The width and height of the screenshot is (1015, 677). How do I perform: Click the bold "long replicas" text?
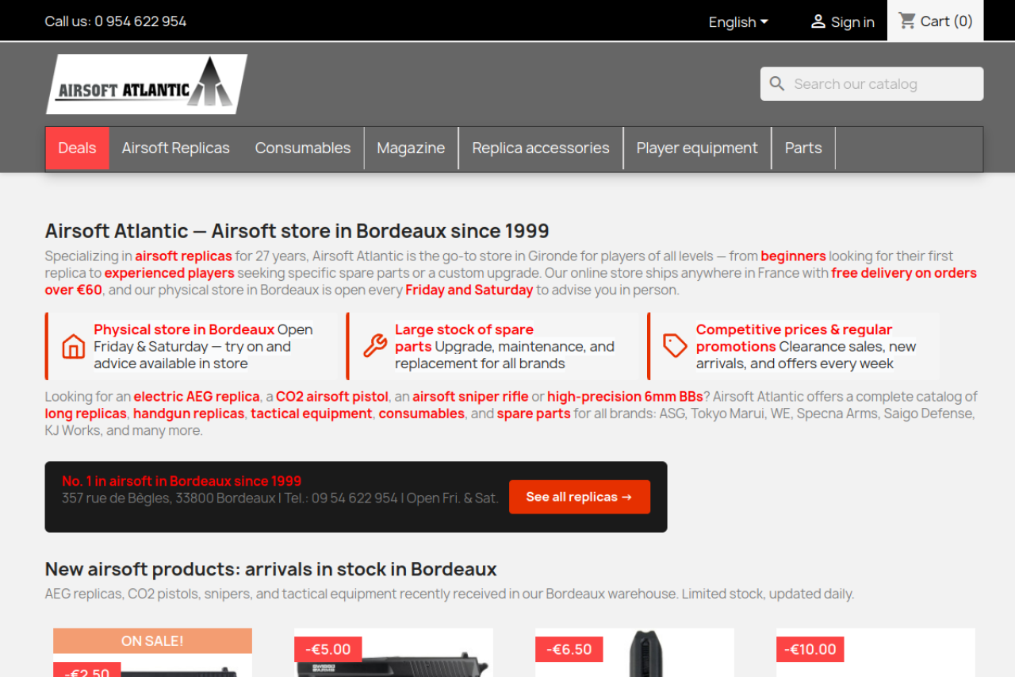pyautogui.click(x=86, y=414)
